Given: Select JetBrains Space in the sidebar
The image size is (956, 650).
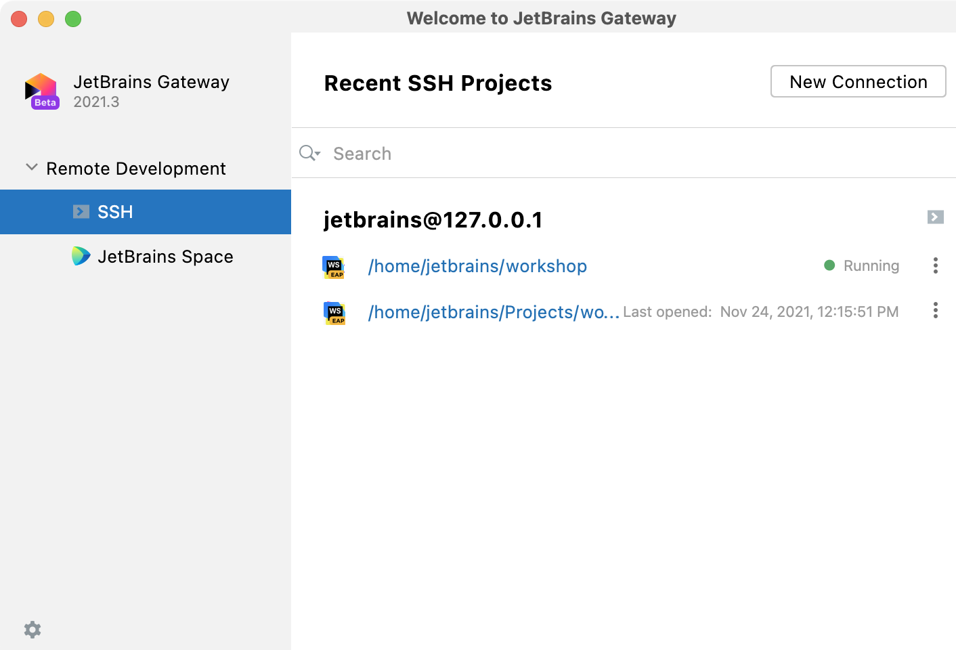Looking at the screenshot, I should click(165, 257).
